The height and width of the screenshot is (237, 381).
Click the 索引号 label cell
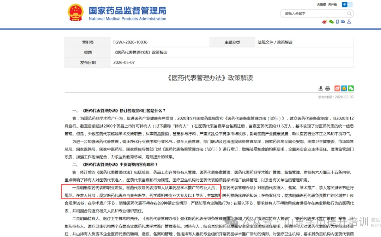tap(88, 42)
